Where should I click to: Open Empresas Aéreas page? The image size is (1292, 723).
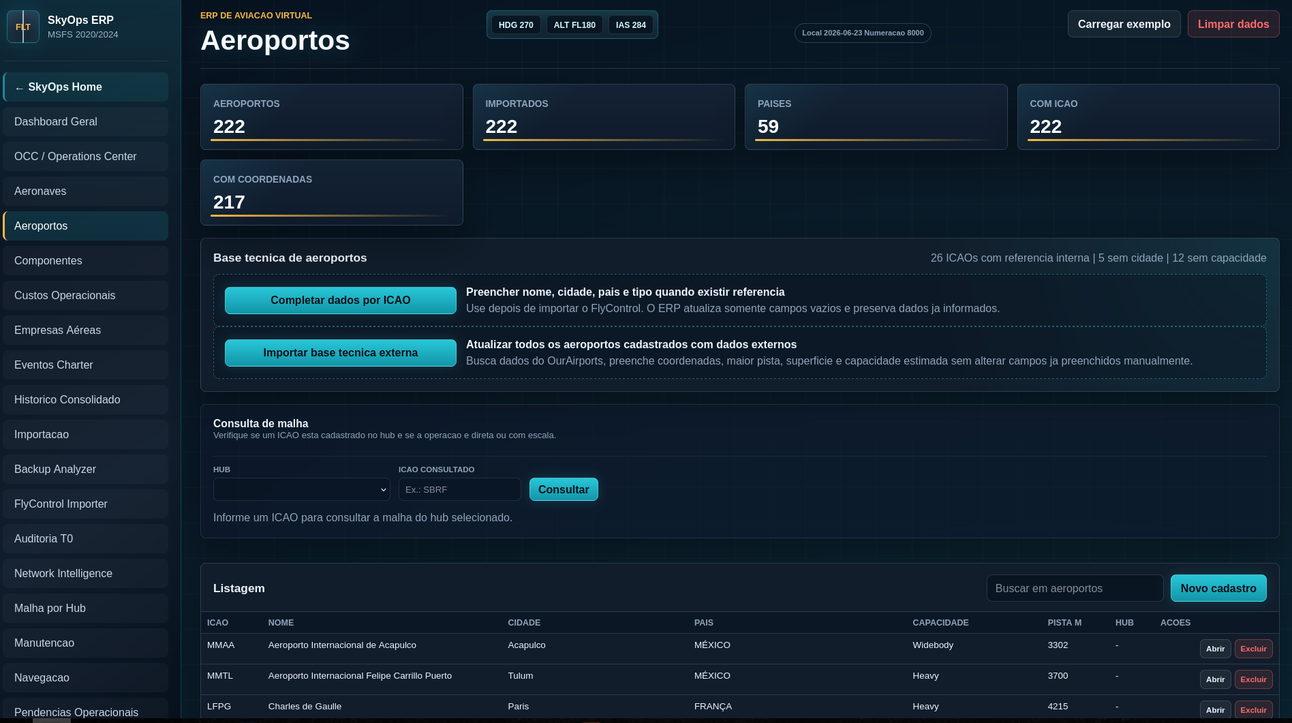click(86, 330)
